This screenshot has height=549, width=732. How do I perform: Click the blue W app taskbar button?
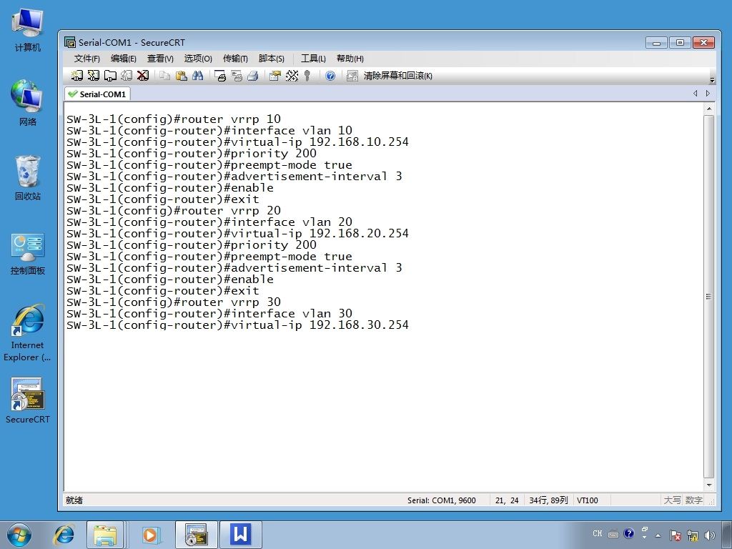(241, 535)
